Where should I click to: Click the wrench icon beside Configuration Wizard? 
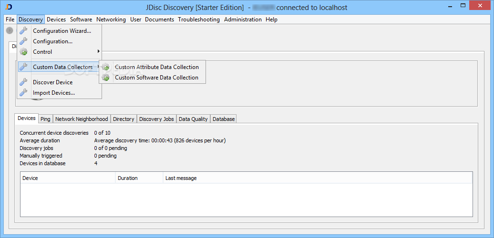coord(23,31)
